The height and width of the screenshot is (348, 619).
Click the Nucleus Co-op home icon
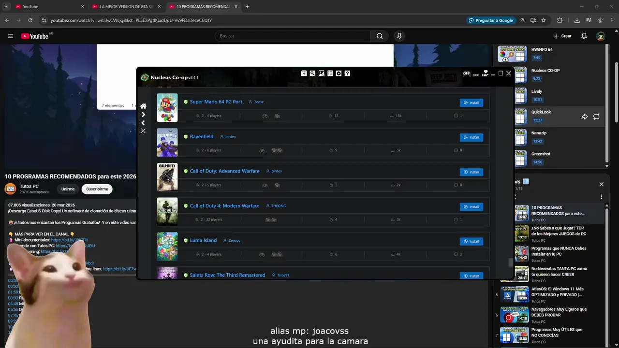[143, 106]
